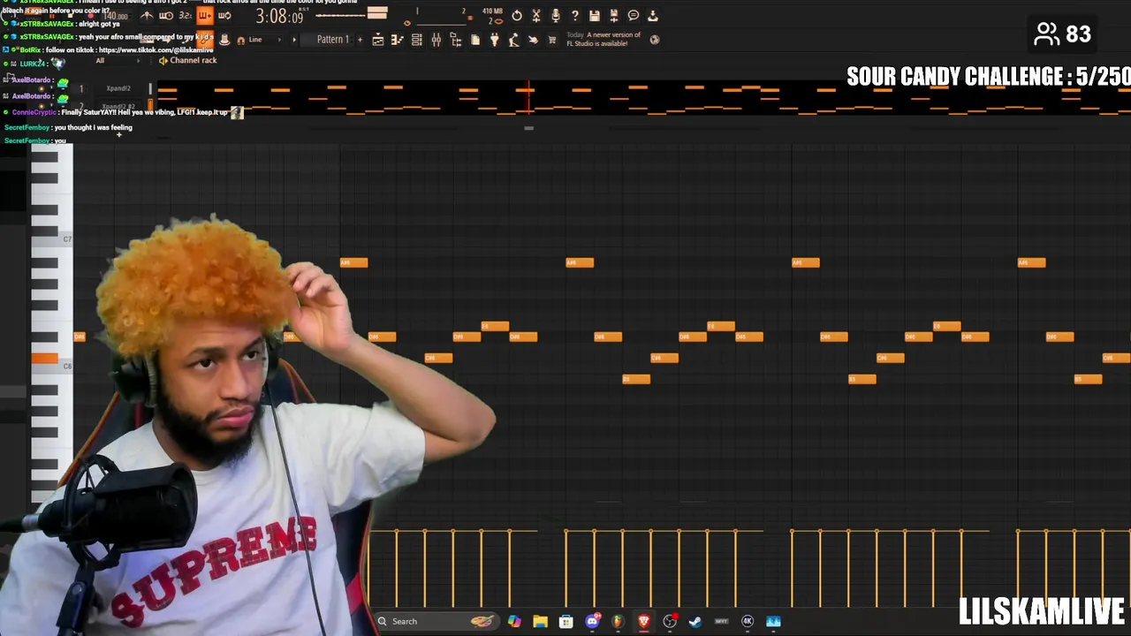Open Copilot from the taskbar

coord(514,621)
